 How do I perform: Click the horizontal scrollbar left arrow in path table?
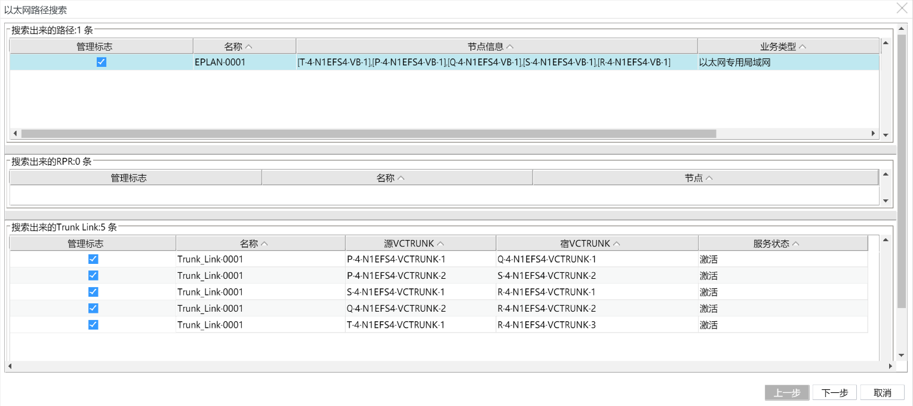[14, 134]
